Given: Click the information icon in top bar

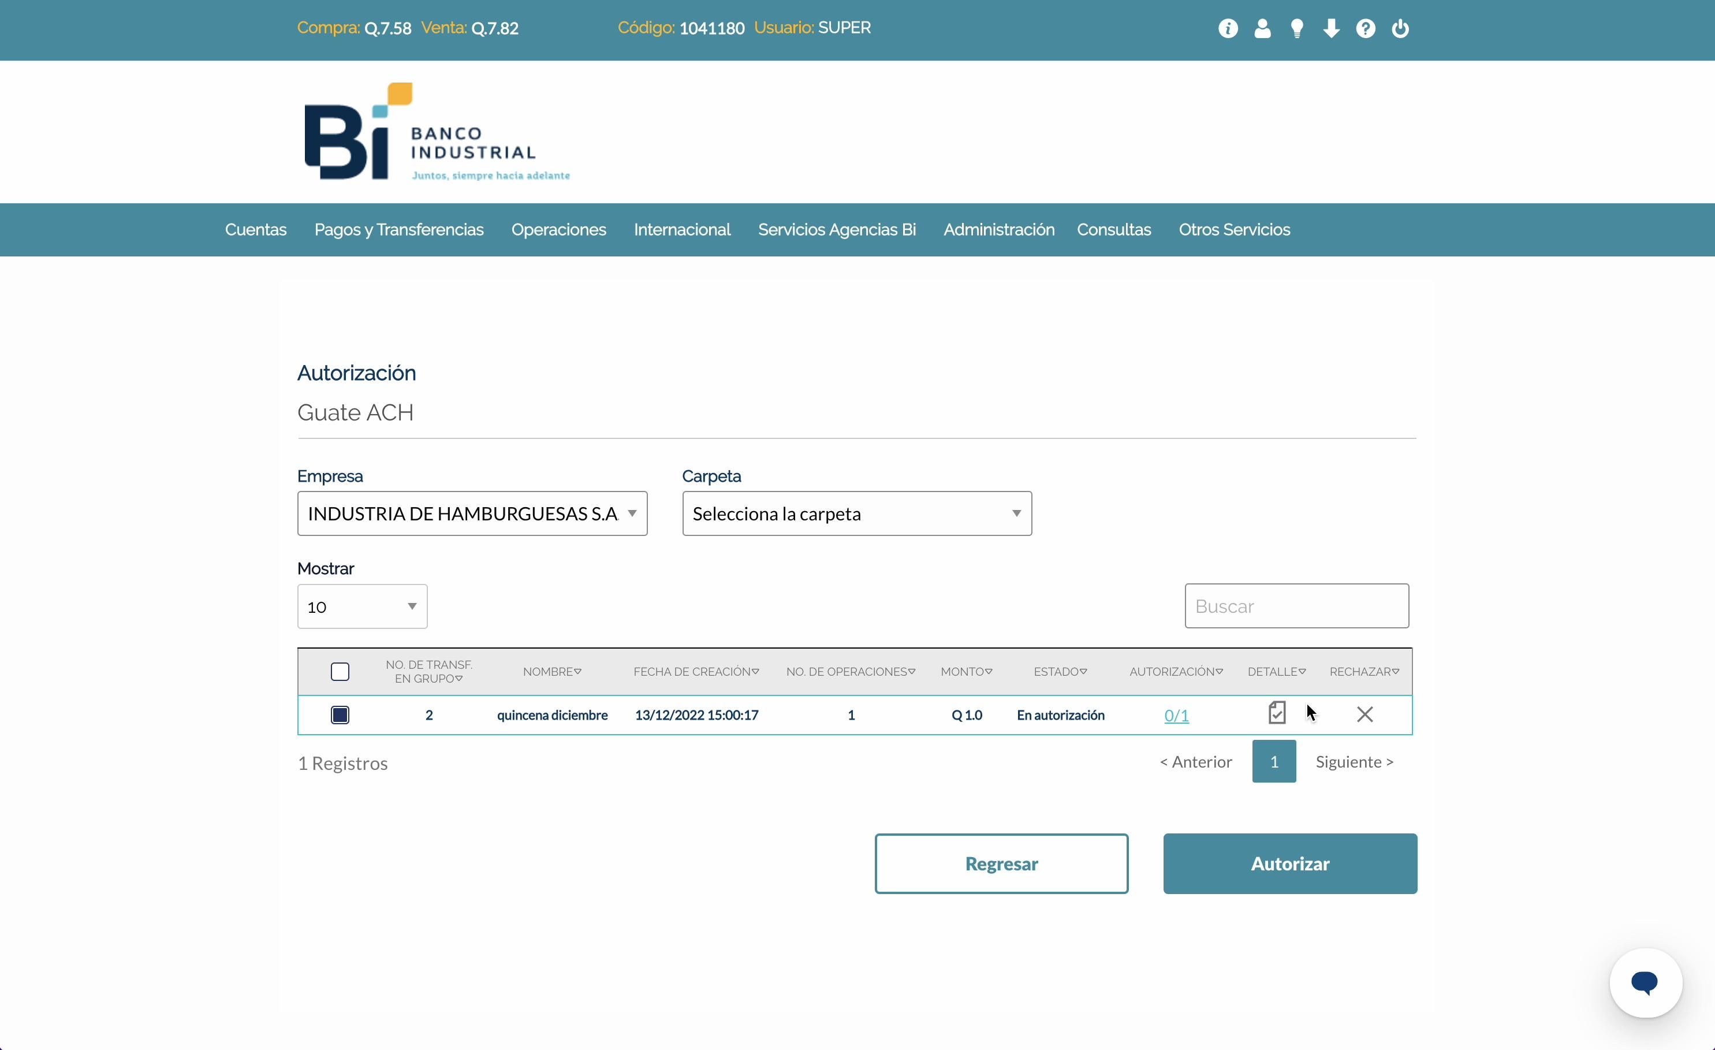Looking at the screenshot, I should pyautogui.click(x=1228, y=28).
